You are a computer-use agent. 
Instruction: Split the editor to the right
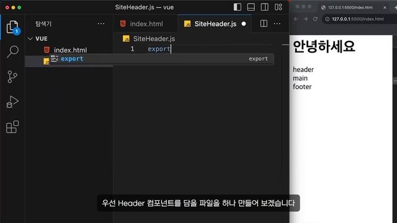pyautogui.click(x=264, y=24)
